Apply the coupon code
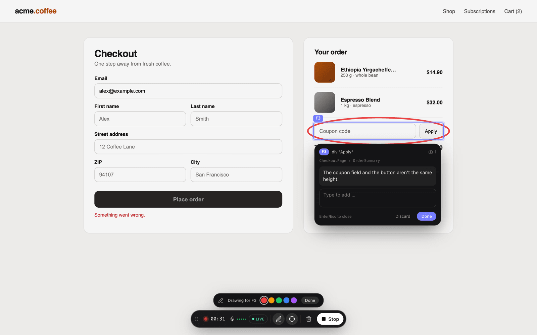 [x=431, y=131]
